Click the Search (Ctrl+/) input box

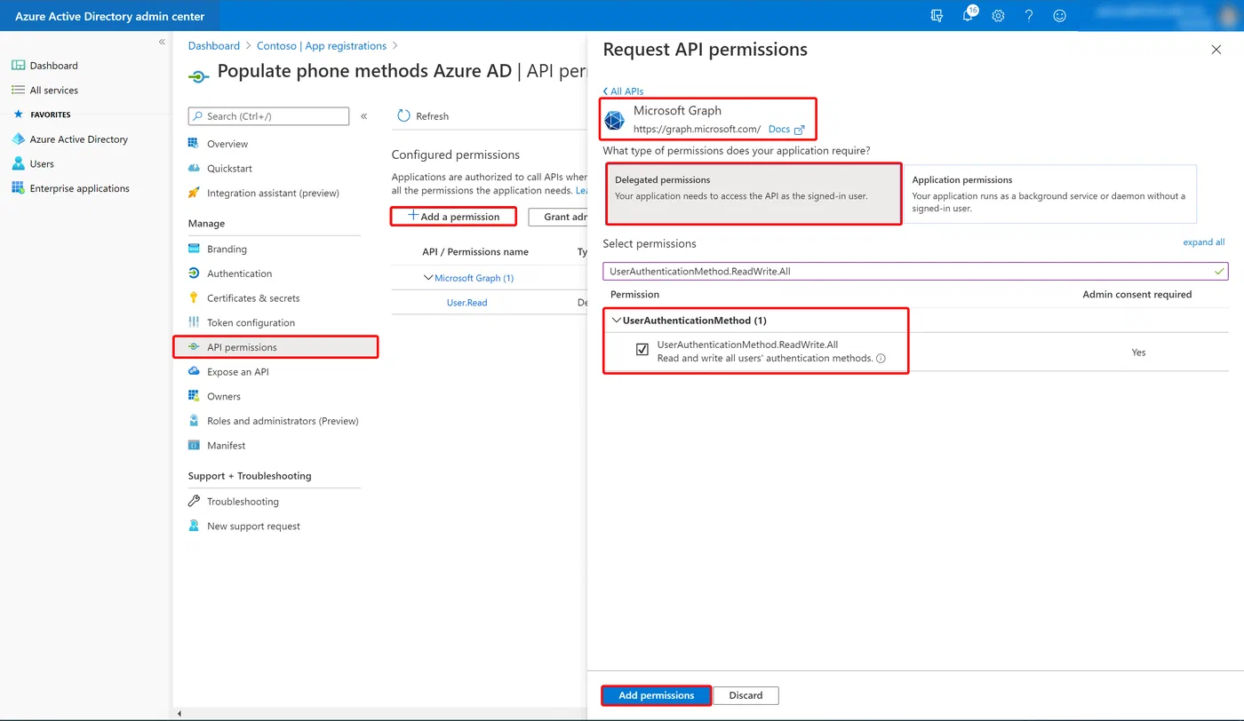(268, 116)
